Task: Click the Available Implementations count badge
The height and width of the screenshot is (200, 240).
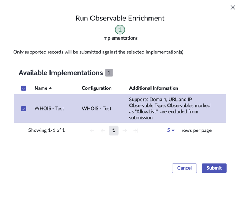Action: point(109,72)
